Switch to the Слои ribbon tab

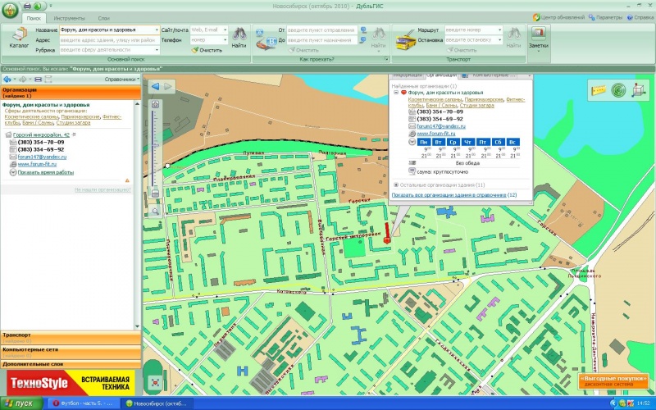tap(103, 18)
